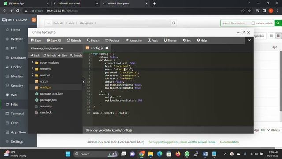The width and height of the screenshot is (282, 159).
Task: Expand the node_modules folder
Action: tap(32, 62)
